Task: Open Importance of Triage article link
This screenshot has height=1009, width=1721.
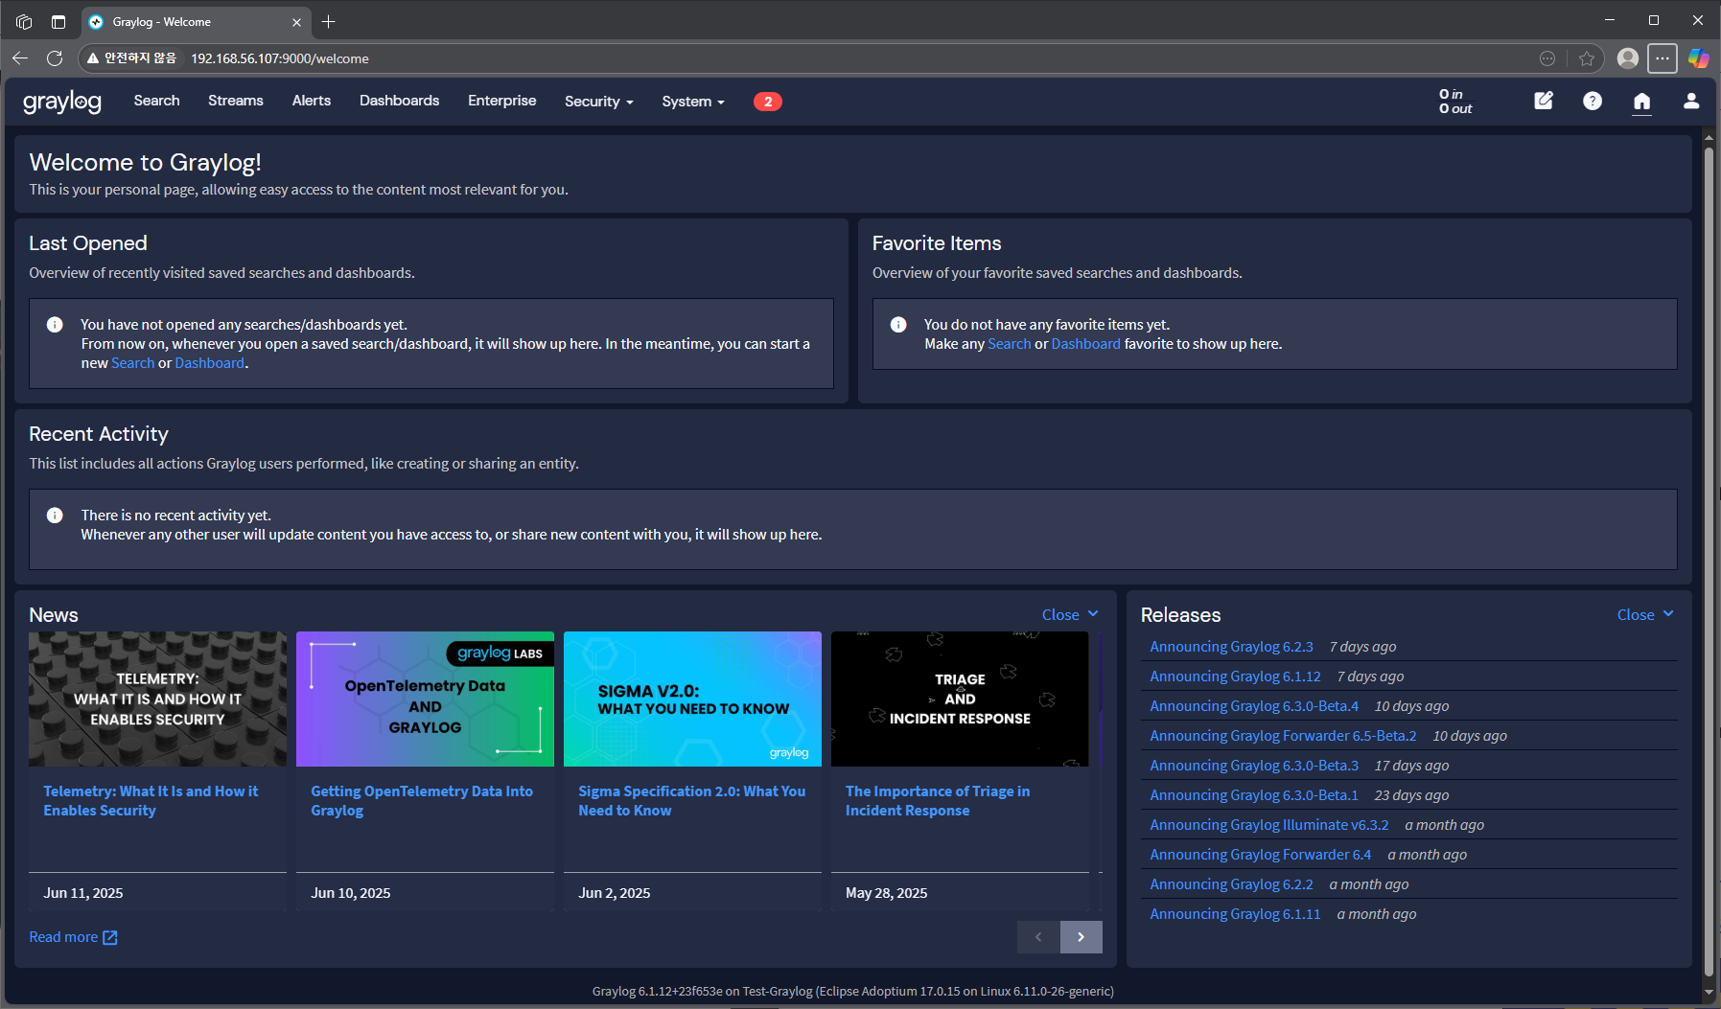Action: [938, 801]
